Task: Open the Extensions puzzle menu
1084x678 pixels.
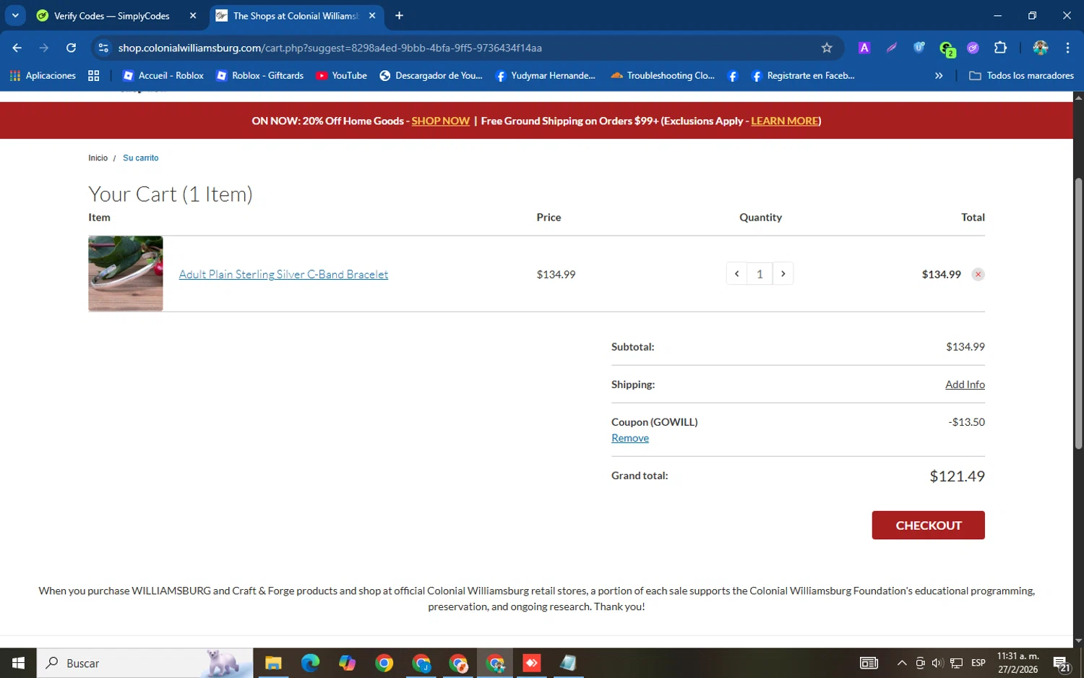Action: coord(1000,48)
